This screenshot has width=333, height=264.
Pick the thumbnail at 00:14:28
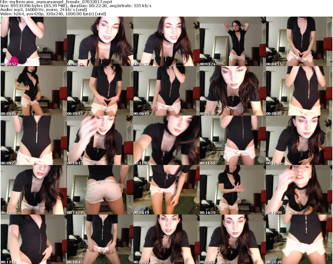[x=100, y=190]
